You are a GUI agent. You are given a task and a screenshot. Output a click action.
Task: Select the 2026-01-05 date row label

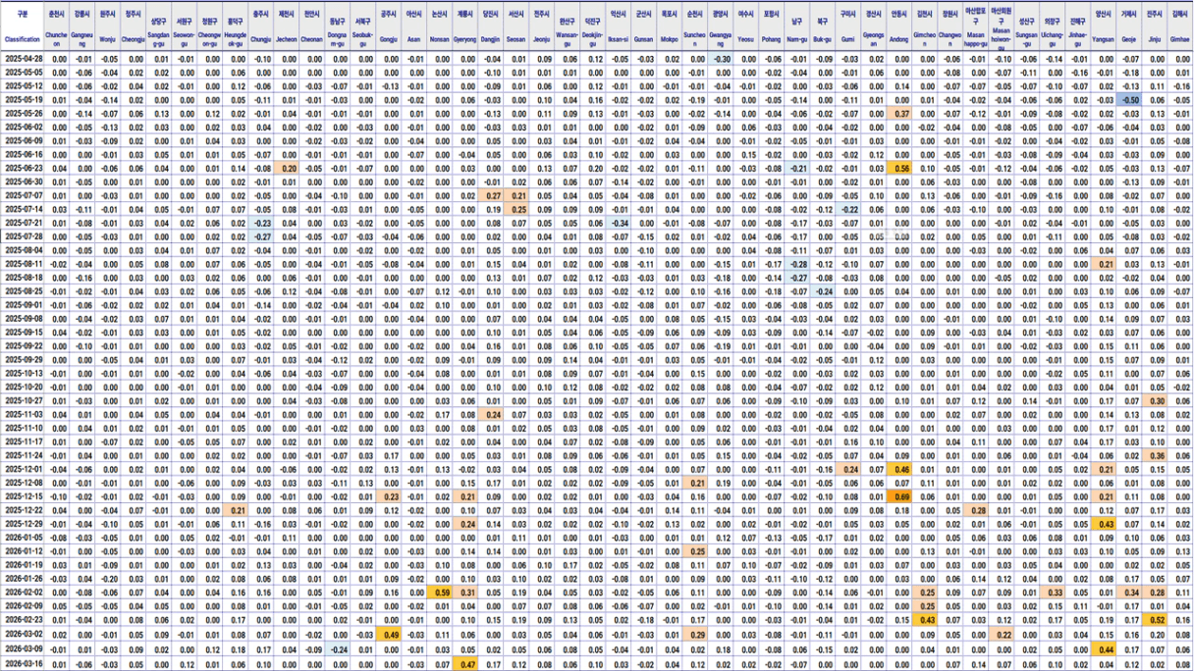pyautogui.click(x=23, y=538)
